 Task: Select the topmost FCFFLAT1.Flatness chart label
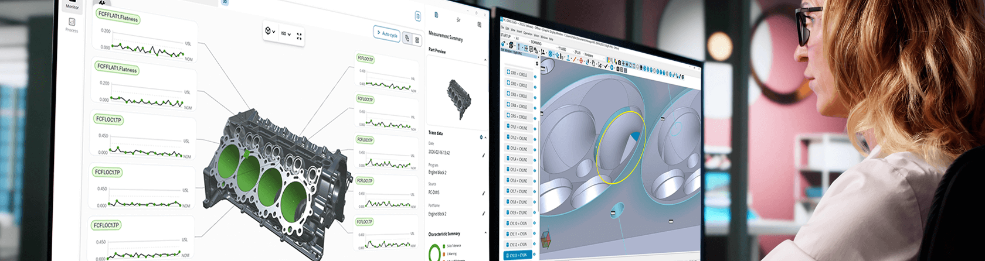tap(118, 16)
